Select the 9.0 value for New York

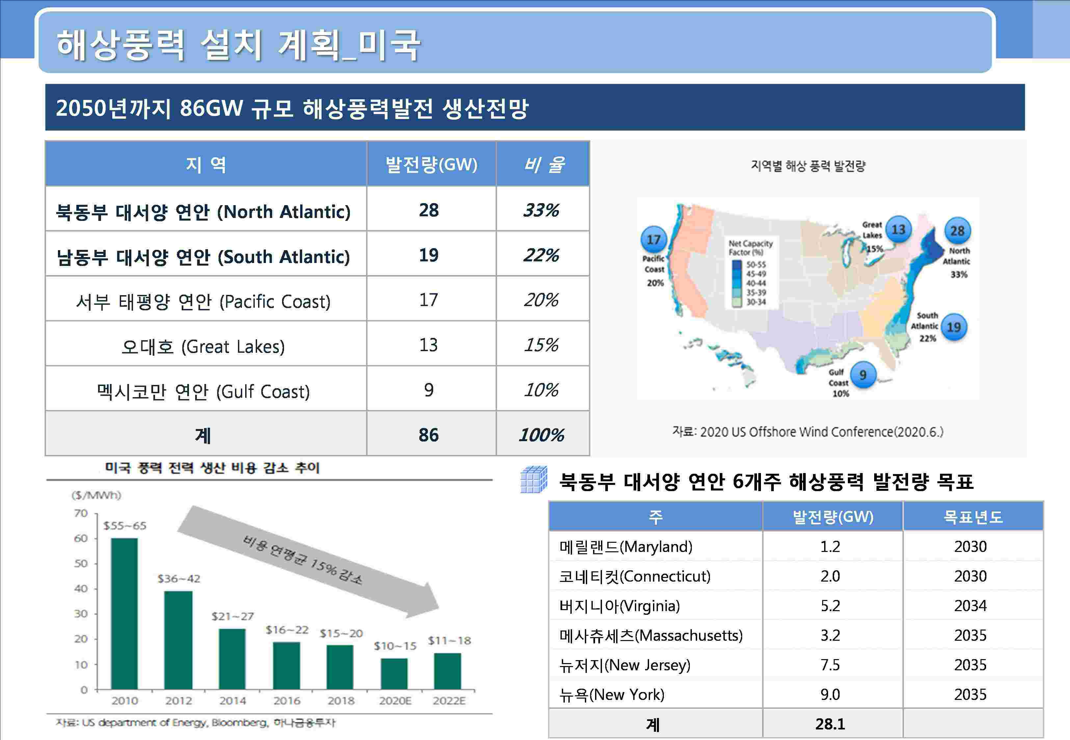(x=830, y=695)
